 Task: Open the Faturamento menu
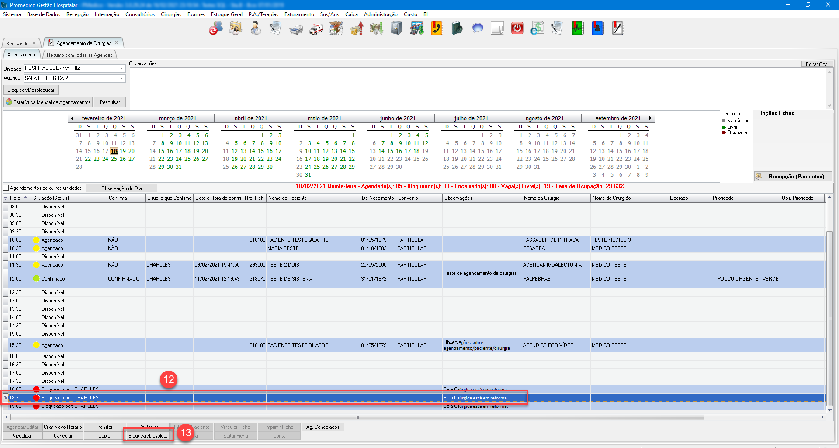pos(299,14)
